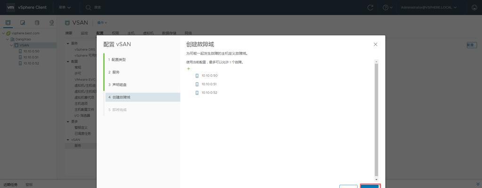Viewport: 482px width, 188px height.
Task: Open 警报定义 in settings list
Action: 81,127
